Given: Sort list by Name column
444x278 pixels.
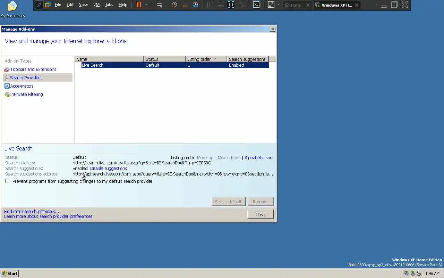Looking at the screenshot, I should (109, 59).
